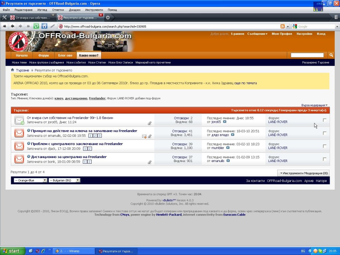340x255 pixels.
Task: Tick the checkbox for Принцип на действие thread
Action: [x=325, y=133]
